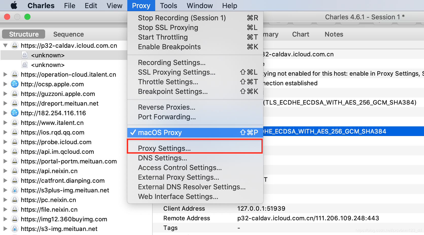Viewport: 424px width, 235px height.
Task: Click the lightning globe icon of s3plus-img.meituan.net
Action: [15, 190]
